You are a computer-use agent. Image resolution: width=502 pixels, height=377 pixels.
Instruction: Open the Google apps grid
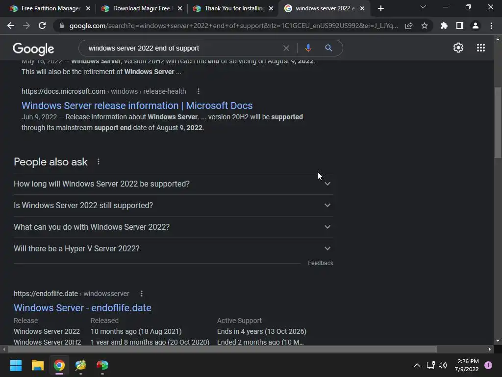point(481,48)
